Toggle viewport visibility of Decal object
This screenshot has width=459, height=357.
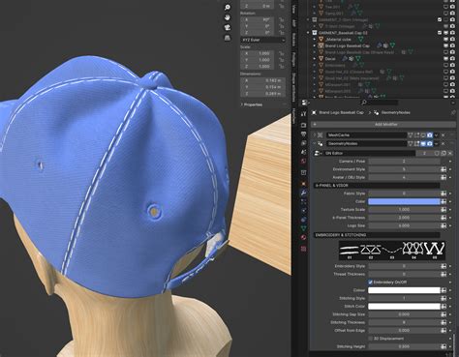point(446,59)
